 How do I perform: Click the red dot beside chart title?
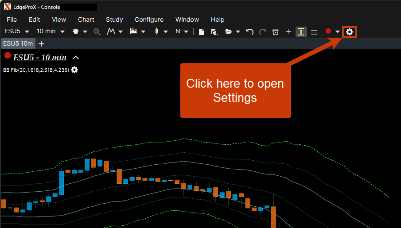click(x=8, y=56)
